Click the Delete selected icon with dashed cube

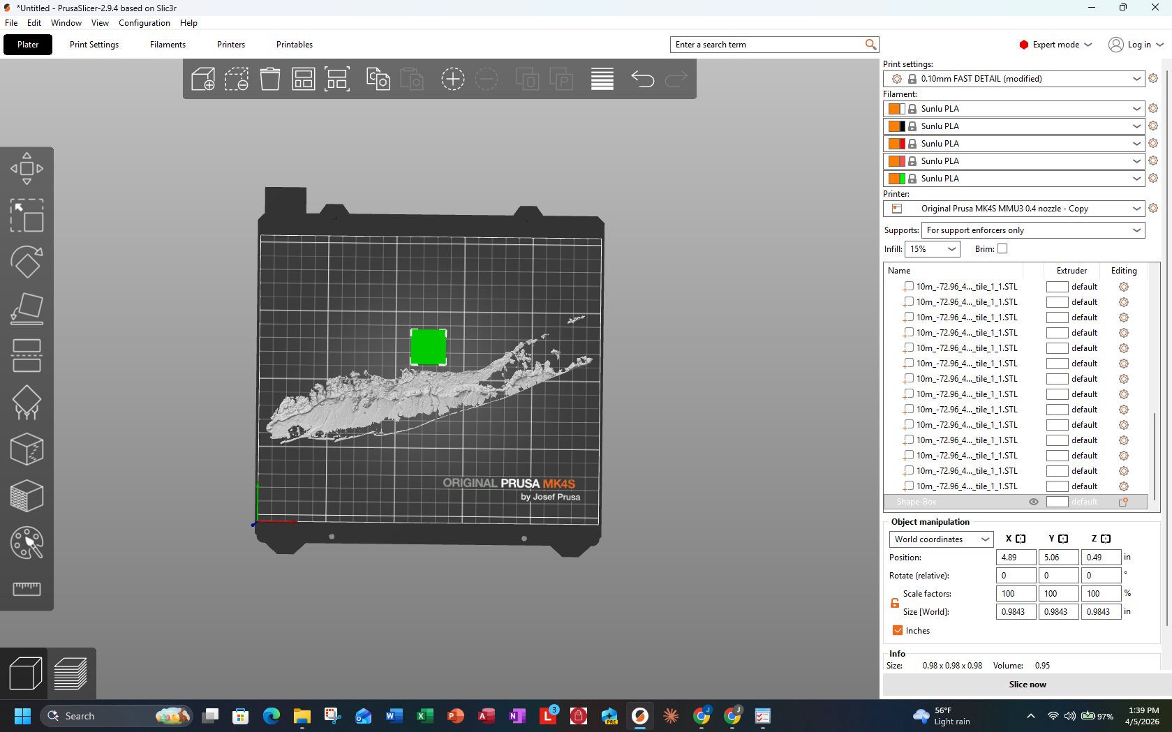click(x=237, y=79)
